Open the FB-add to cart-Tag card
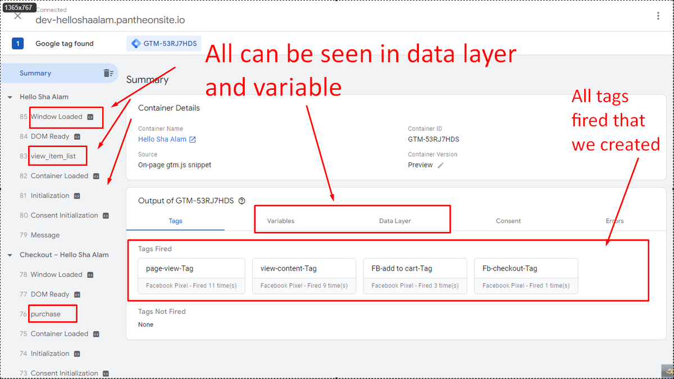The image size is (674, 379). (x=415, y=276)
